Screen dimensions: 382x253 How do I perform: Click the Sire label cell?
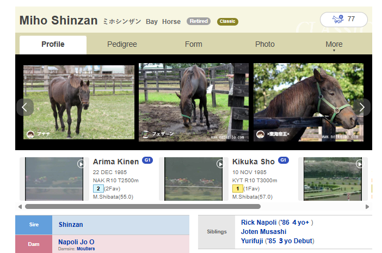[34, 225]
